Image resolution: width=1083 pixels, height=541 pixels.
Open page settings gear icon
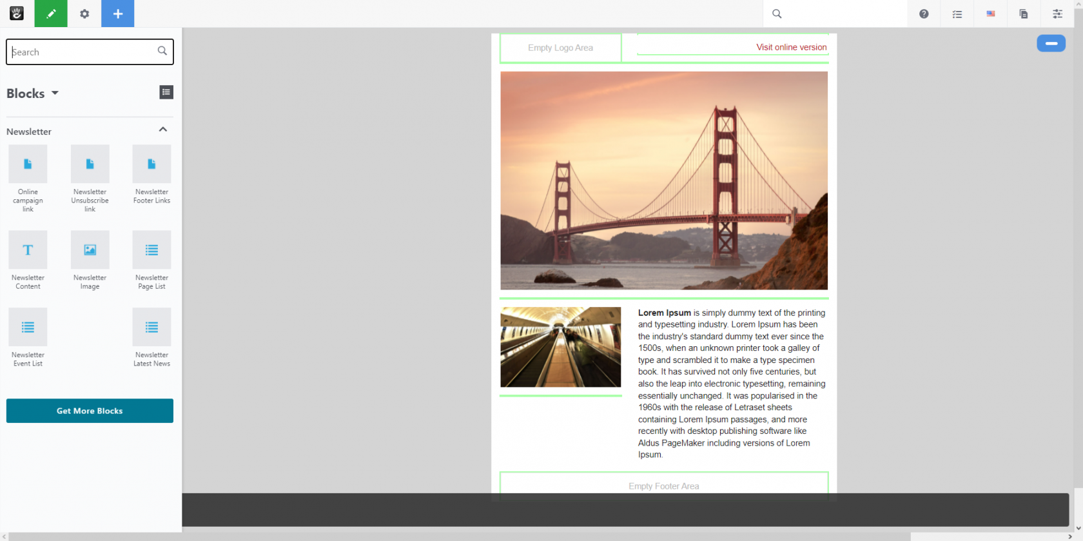pyautogui.click(x=84, y=14)
